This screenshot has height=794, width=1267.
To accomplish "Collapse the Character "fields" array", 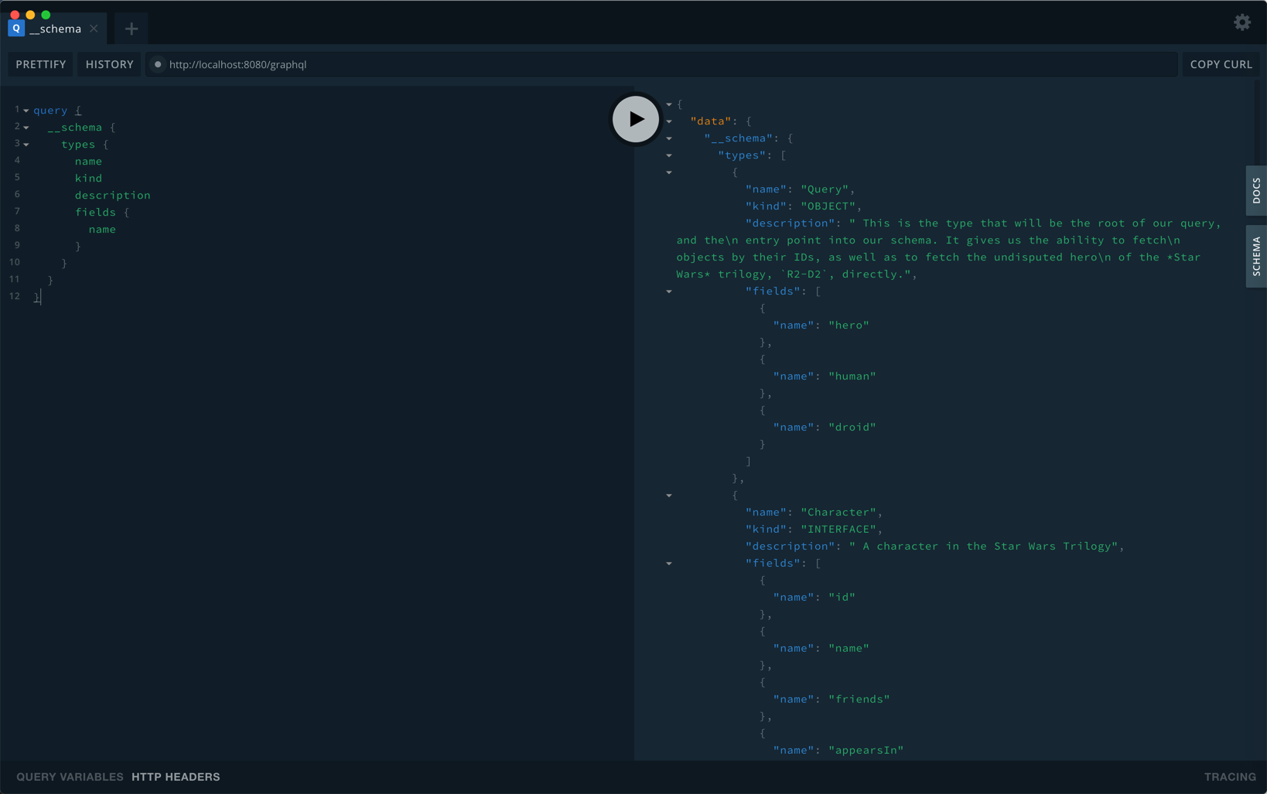I will 669,564.
